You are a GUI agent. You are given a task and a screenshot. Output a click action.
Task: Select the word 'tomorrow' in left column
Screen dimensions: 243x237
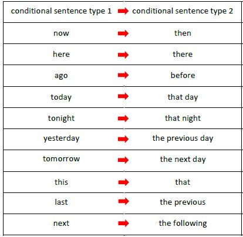(61, 158)
